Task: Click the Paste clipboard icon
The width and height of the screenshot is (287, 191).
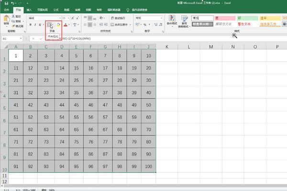Action: point(7,19)
